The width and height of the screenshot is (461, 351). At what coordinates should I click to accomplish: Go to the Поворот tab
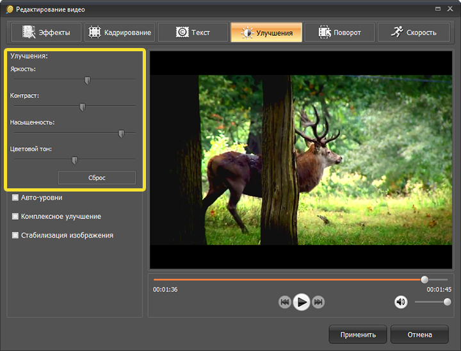[339, 32]
